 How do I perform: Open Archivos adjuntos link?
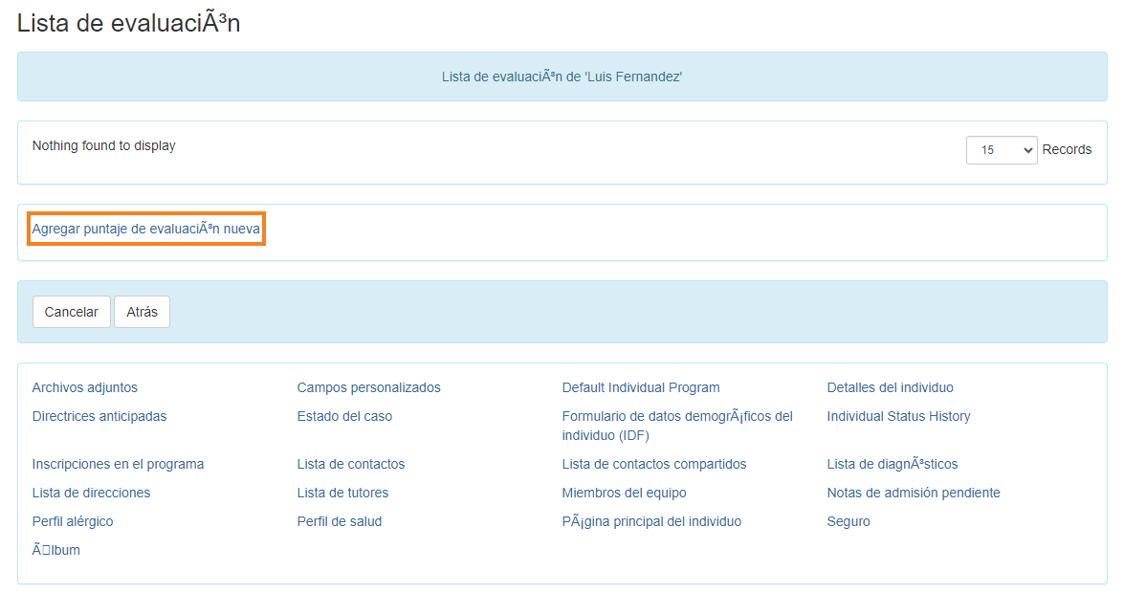pos(84,387)
